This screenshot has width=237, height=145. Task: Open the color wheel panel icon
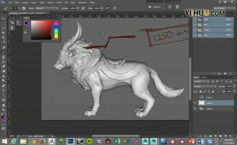coord(19,23)
